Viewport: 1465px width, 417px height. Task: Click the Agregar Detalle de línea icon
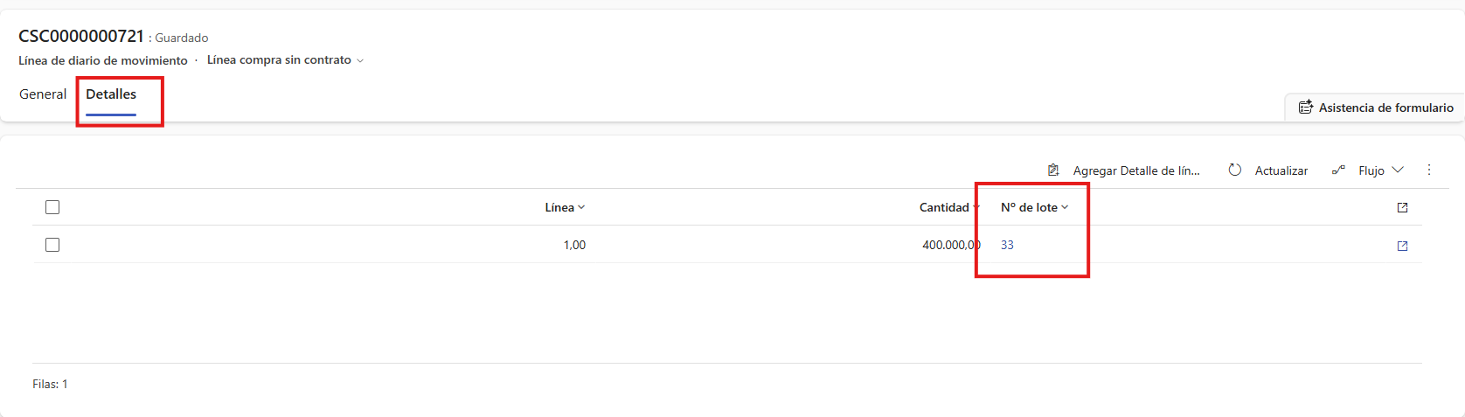[x=1053, y=170]
